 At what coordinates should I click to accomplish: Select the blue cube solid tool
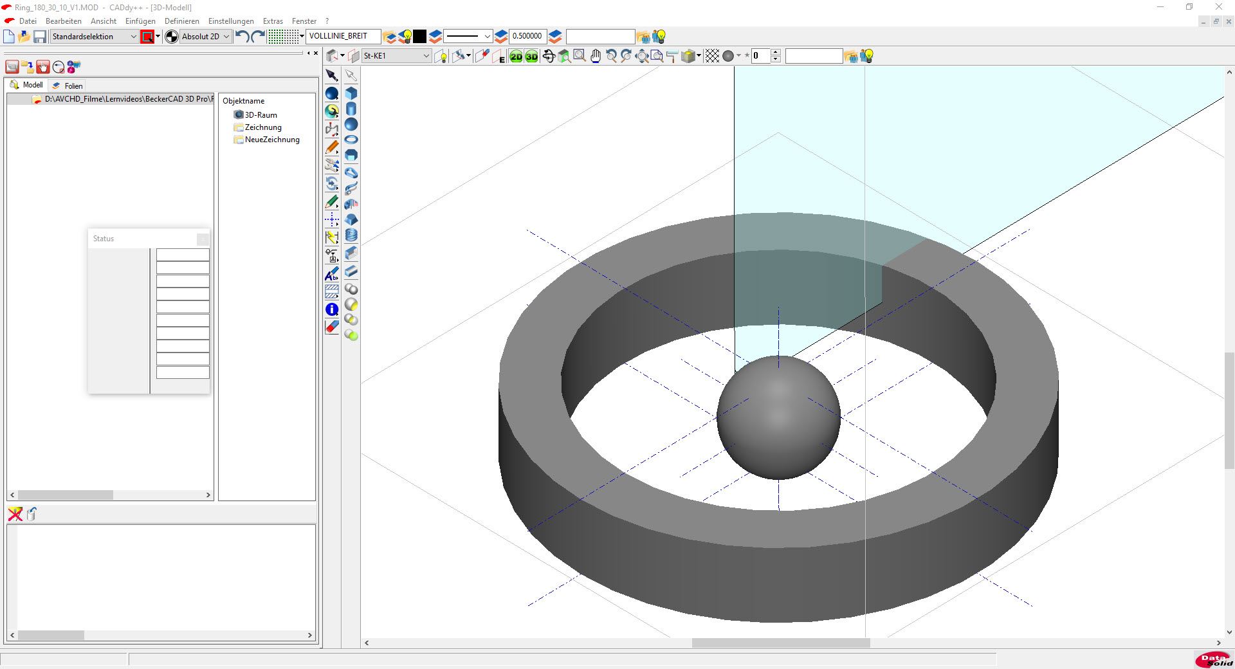point(351,93)
